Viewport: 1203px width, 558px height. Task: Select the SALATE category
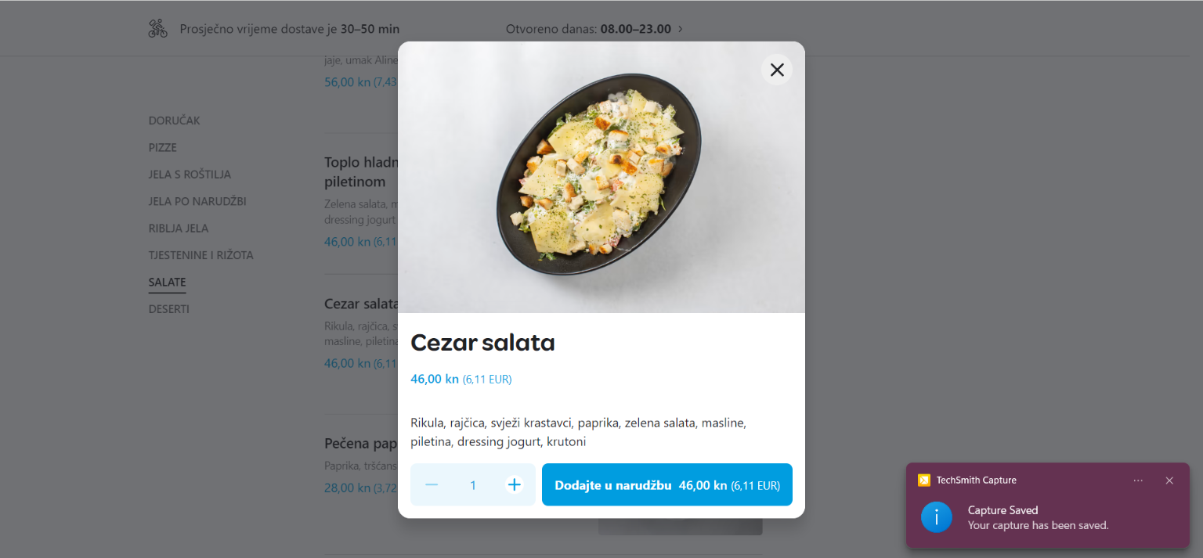pyautogui.click(x=168, y=283)
